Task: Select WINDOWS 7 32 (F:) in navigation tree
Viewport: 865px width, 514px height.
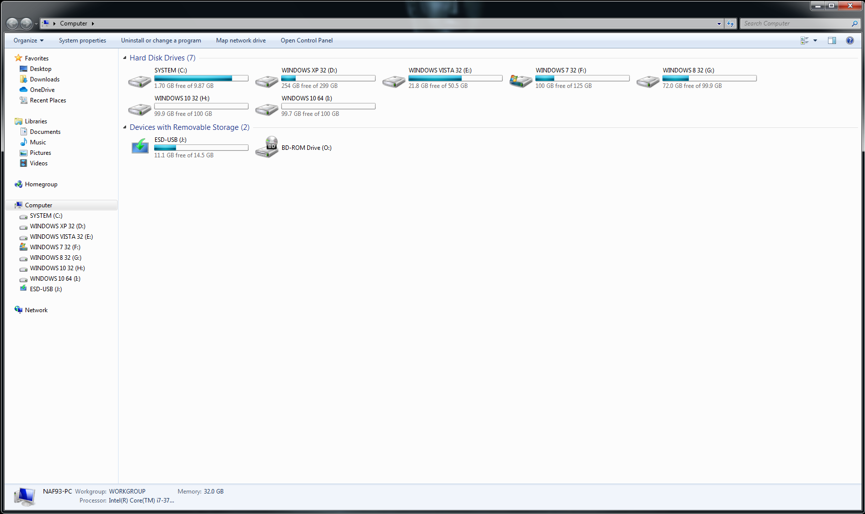Action: [55, 247]
